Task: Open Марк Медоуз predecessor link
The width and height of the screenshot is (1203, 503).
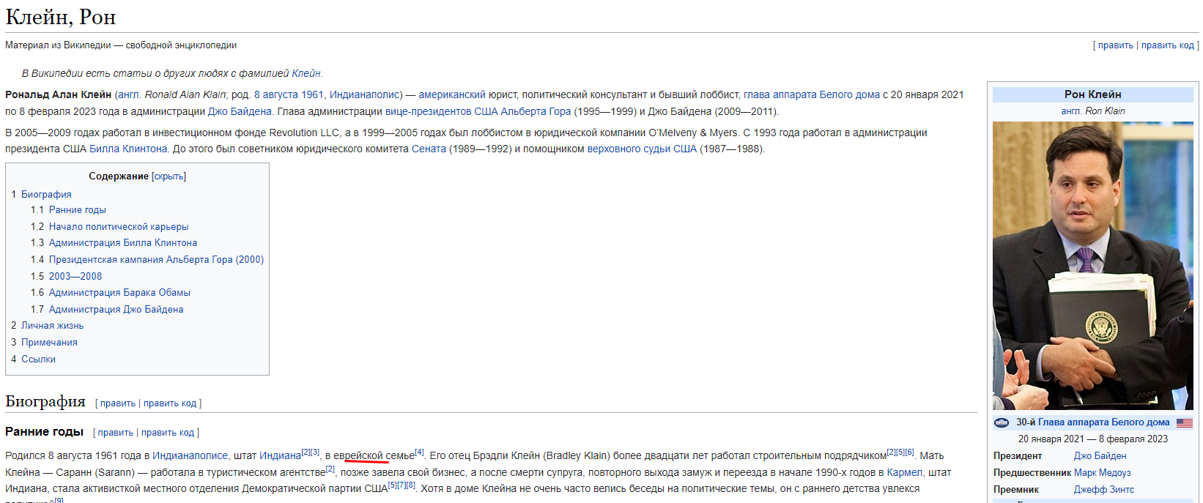Action: click(1102, 473)
